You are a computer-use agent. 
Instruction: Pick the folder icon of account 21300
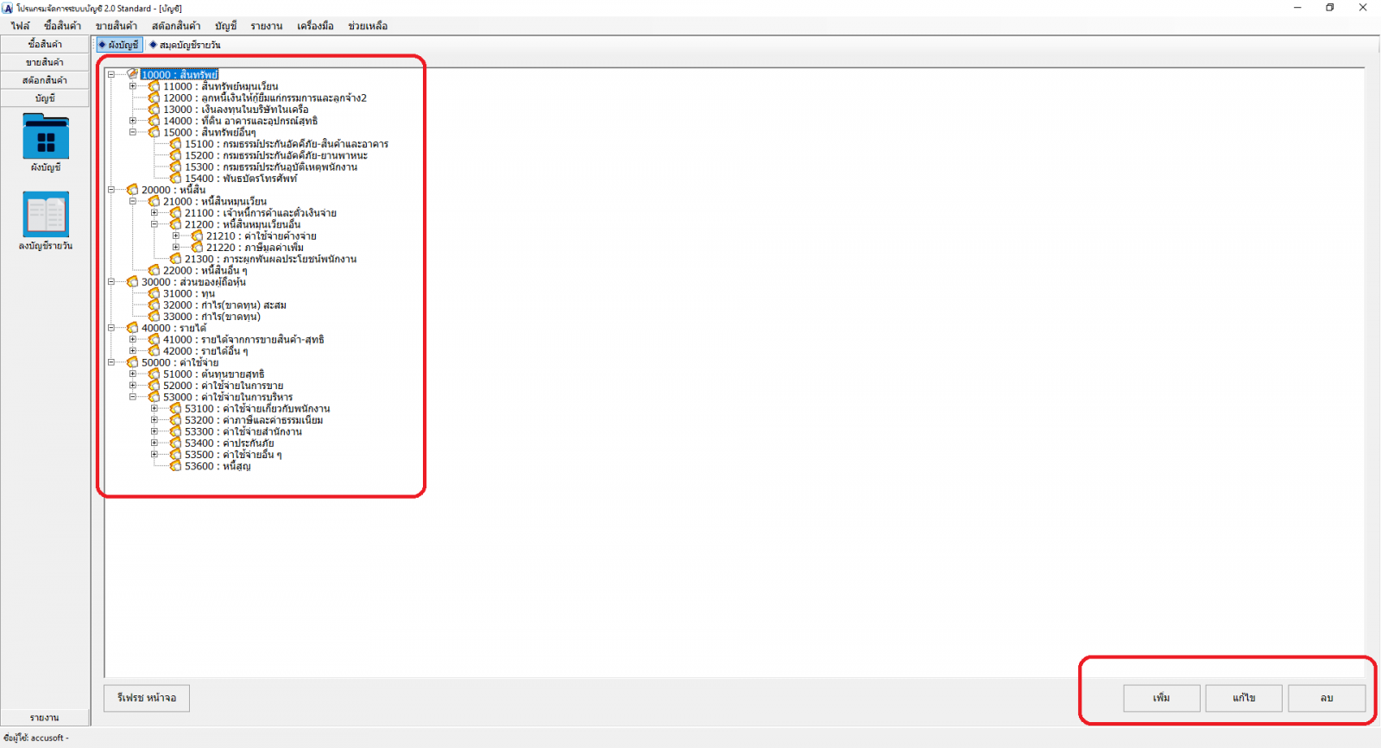(175, 259)
